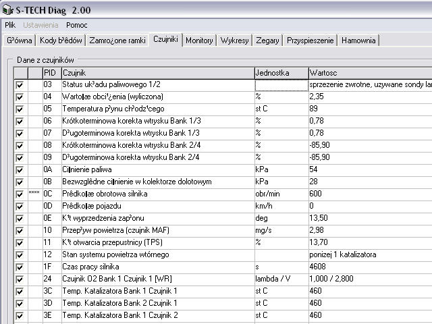Viewport: 432px width, 324px height.
Task: Disable PID 0C engine speed sensor checkbox
Action: tap(20, 194)
